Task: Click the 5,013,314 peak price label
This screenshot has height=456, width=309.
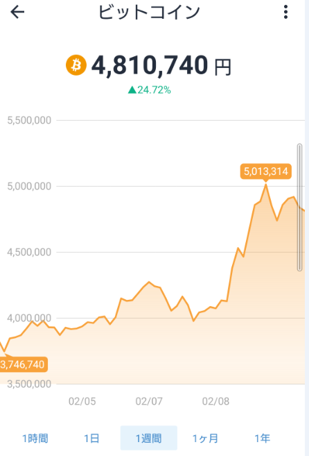Action: coord(266,171)
